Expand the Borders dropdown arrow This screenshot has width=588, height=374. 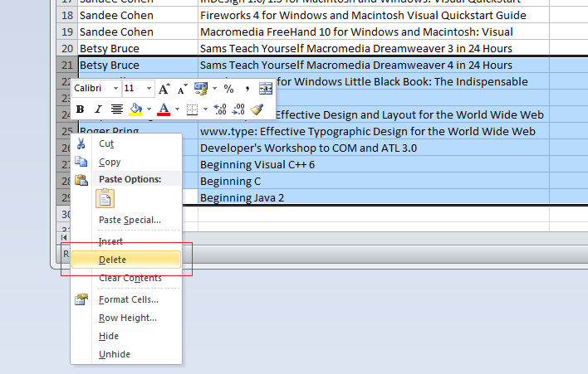(205, 109)
